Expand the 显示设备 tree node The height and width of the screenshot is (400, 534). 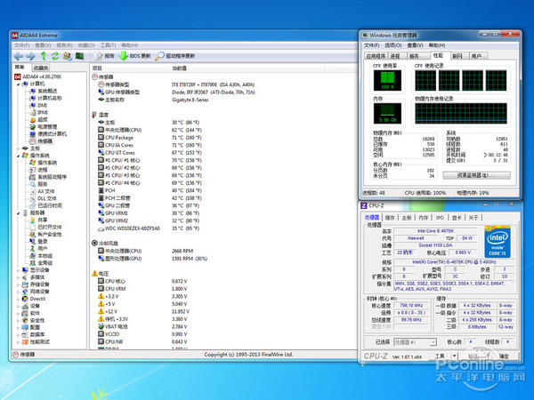pos(18,270)
